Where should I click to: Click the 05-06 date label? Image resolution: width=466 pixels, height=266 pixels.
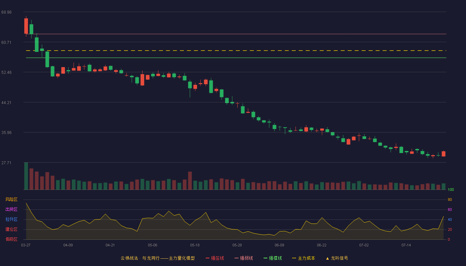pos(152,245)
